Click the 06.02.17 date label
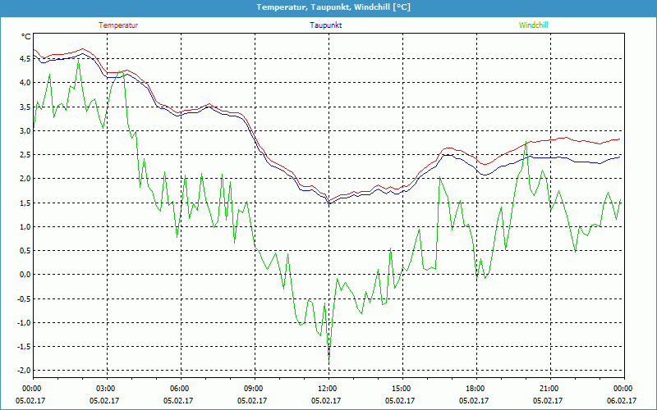Image resolution: width=657 pixels, height=410 pixels. 622,400
